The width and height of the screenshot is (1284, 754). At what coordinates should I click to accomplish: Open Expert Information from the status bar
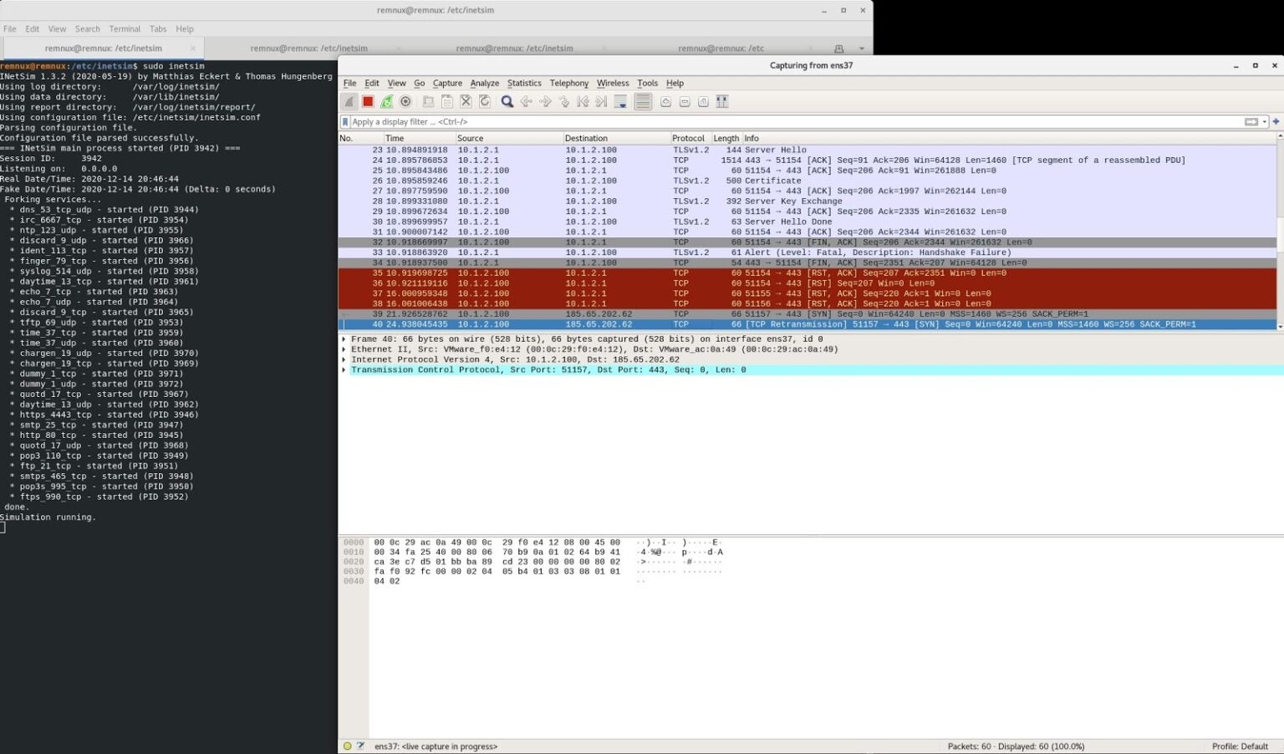347,746
